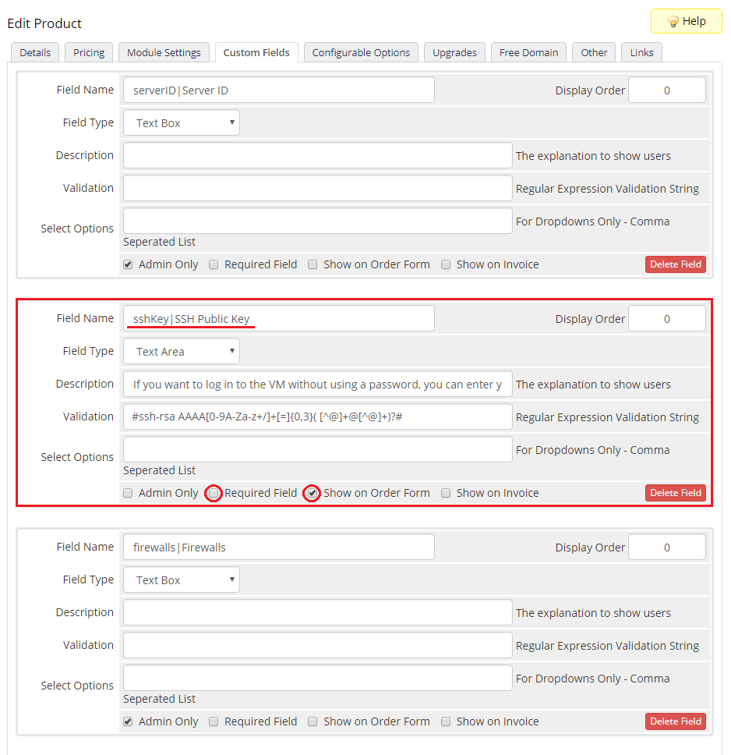Click Description input of firewalls field
Screen dimensions: 731x755
(x=318, y=613)
